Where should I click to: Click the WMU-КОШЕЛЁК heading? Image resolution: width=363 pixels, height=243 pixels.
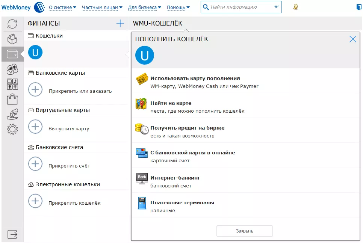pyautogui.click(x=157, y=23)
